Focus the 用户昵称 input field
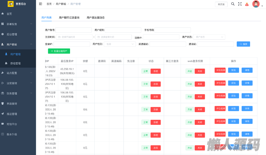266x155 pixels. tap(123, 30)
